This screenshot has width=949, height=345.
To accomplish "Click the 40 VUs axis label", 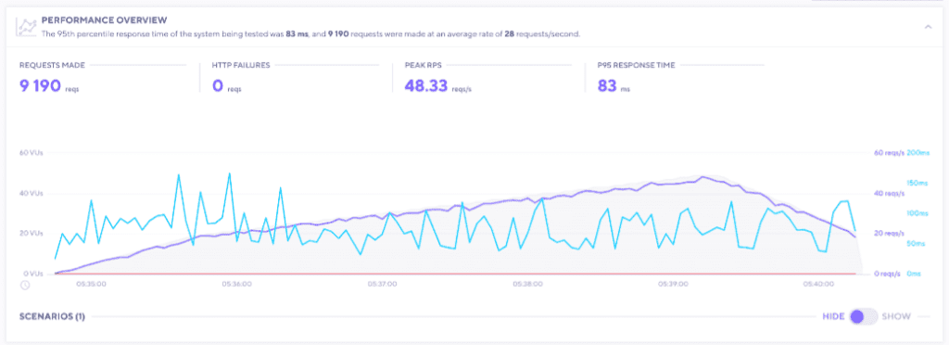I will [x=32, y=194].
